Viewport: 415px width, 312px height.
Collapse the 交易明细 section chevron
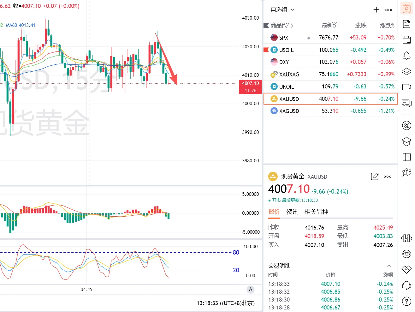389,266
